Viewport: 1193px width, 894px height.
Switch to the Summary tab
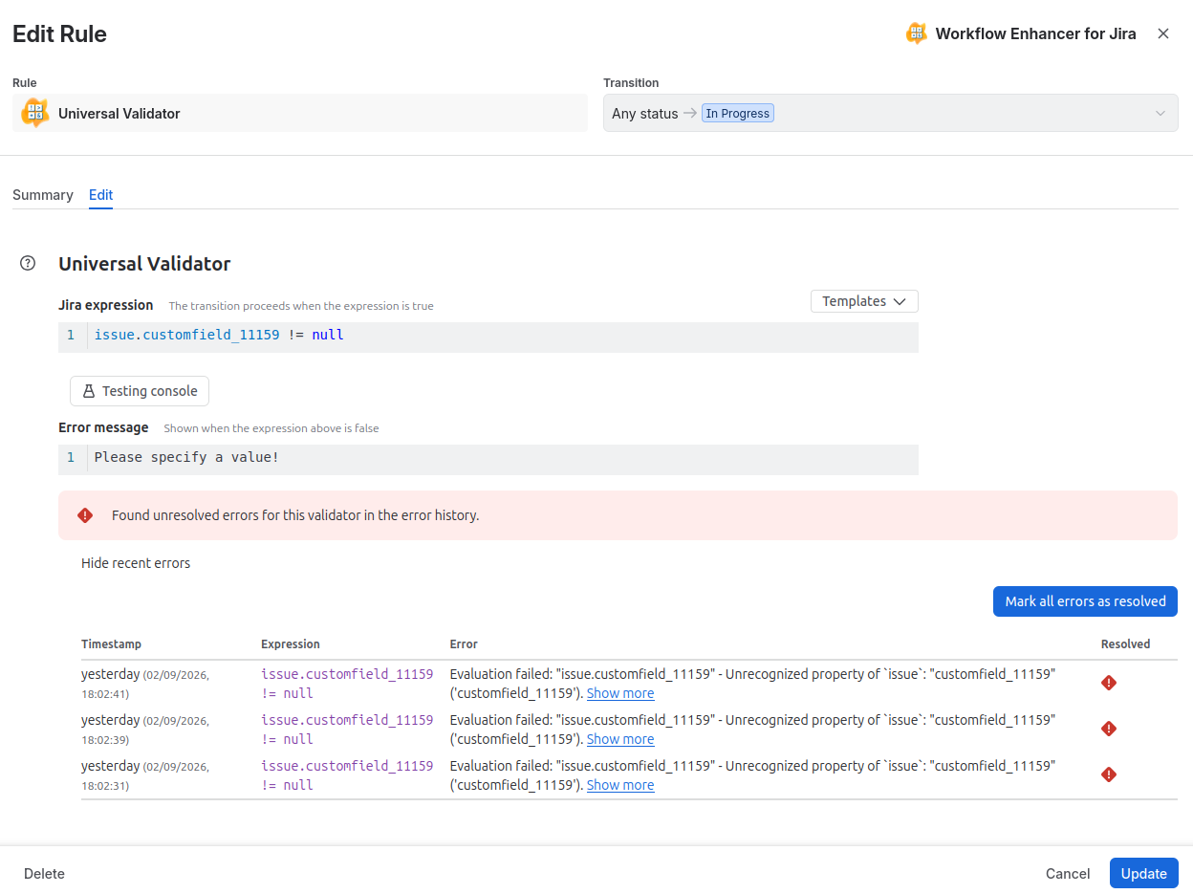click(x=43, y=194)
